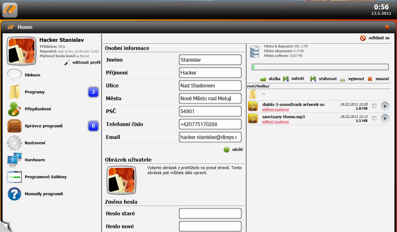Tick the sanctuary-theme.mp3 checkbox

click(374, 118)
